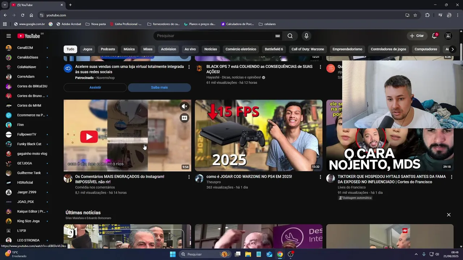The image size is (463, 260).
Task: Select the Battlefield 6 filter chip
Action: [x=274, y=49]
